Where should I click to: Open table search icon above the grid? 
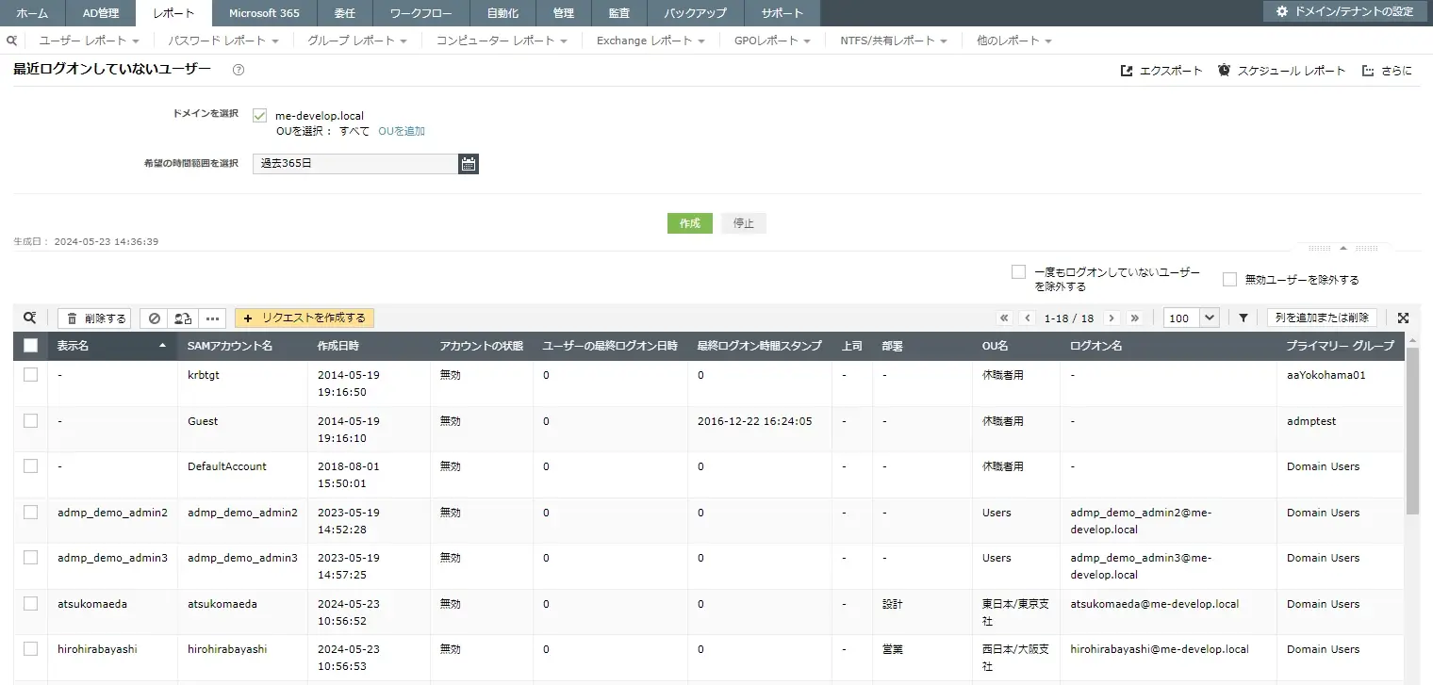[30, 318]
